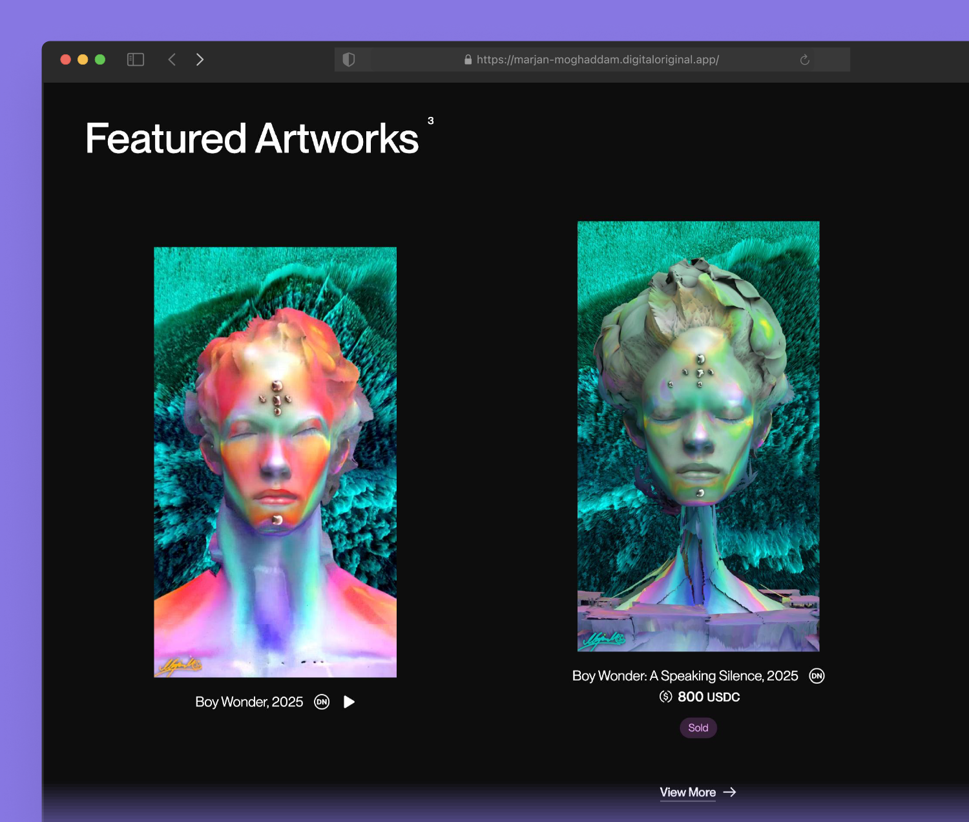Select the green Speaking Silence artwork image
969x822 pixels.
[698, 436]
